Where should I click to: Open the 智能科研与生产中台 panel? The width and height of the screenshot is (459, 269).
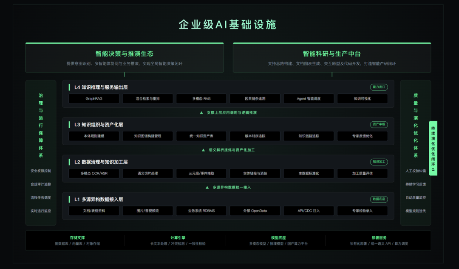(x=331, y=58)
